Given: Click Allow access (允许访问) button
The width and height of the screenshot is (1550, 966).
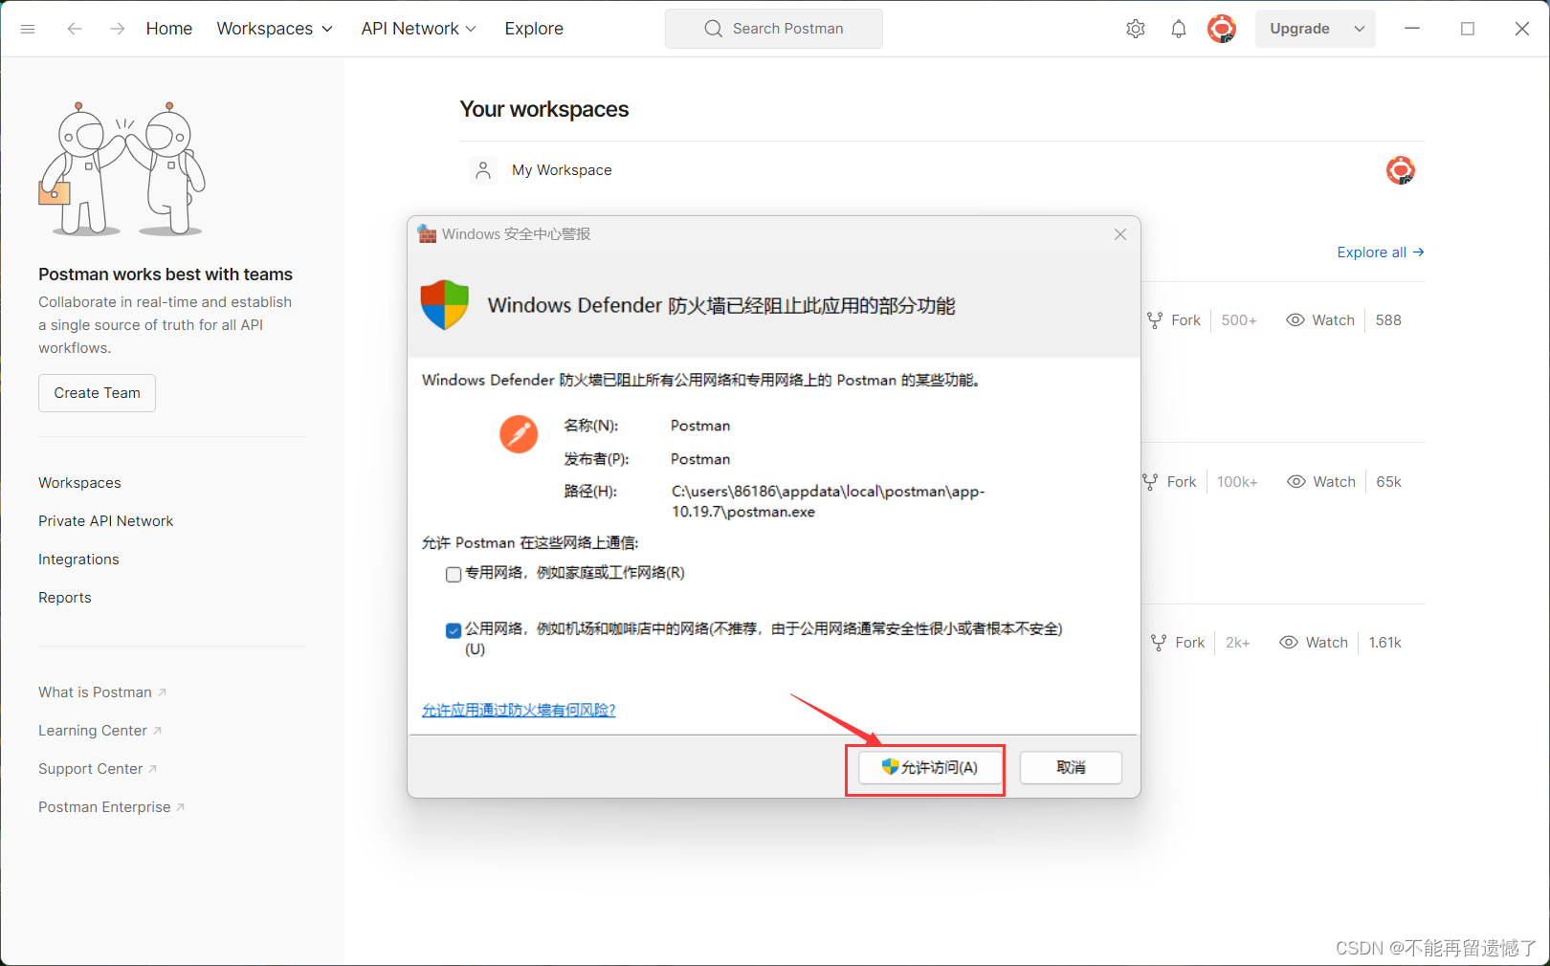Looking at the screenshot, I should pyautogui.click(x=930, y=767).
